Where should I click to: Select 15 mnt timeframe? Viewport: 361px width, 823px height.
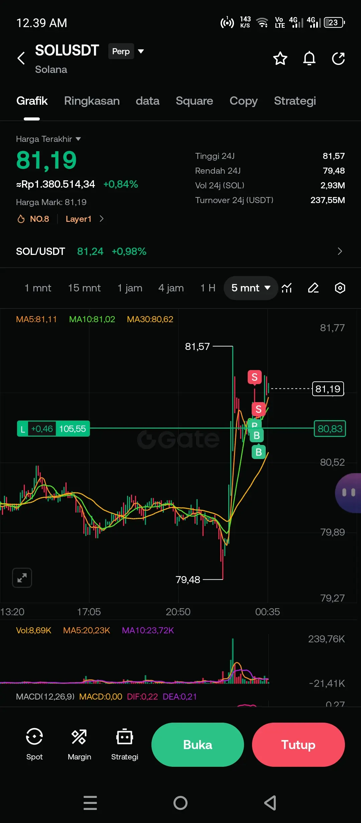tap(84, 288)
